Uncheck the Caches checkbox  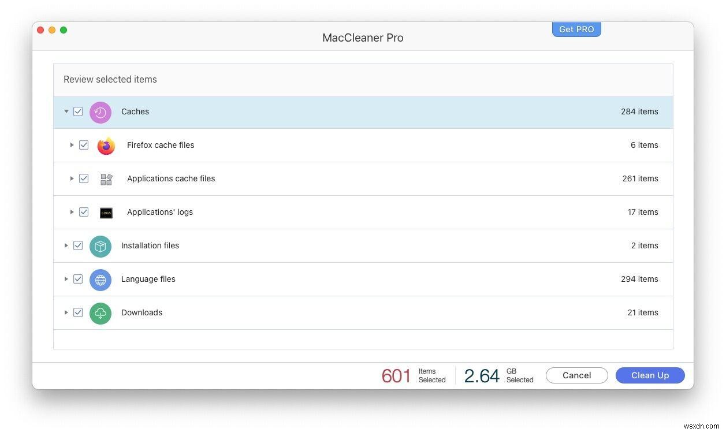coord(78,111)
